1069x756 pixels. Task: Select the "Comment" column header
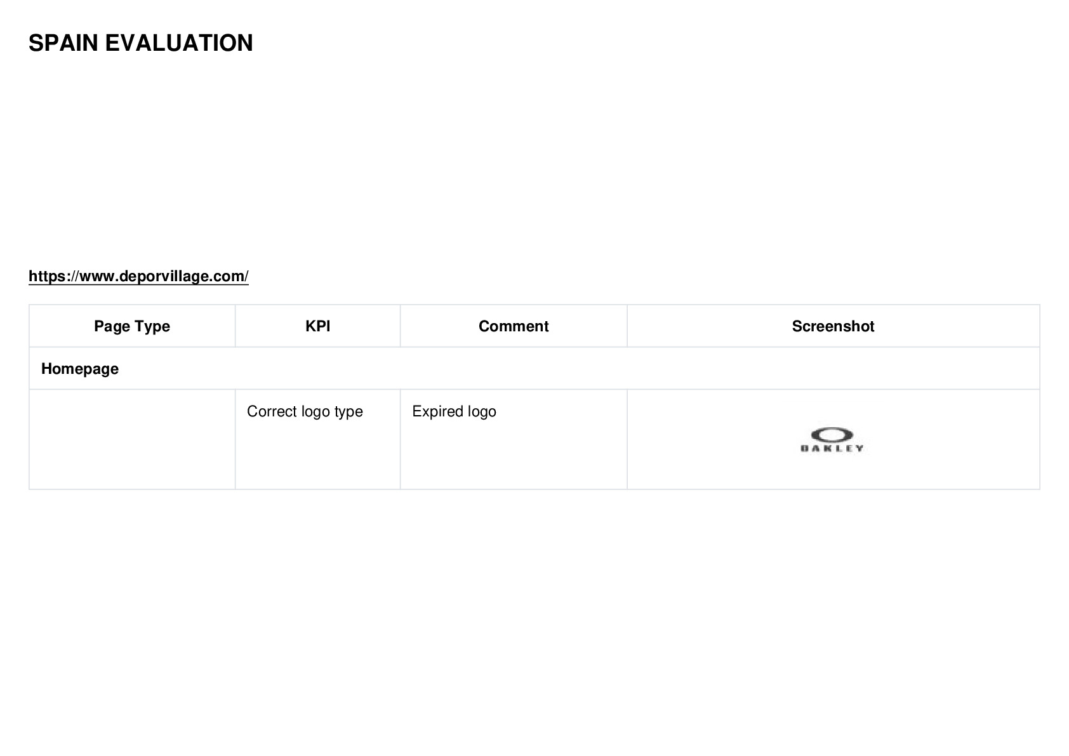[x=514, y=326]
